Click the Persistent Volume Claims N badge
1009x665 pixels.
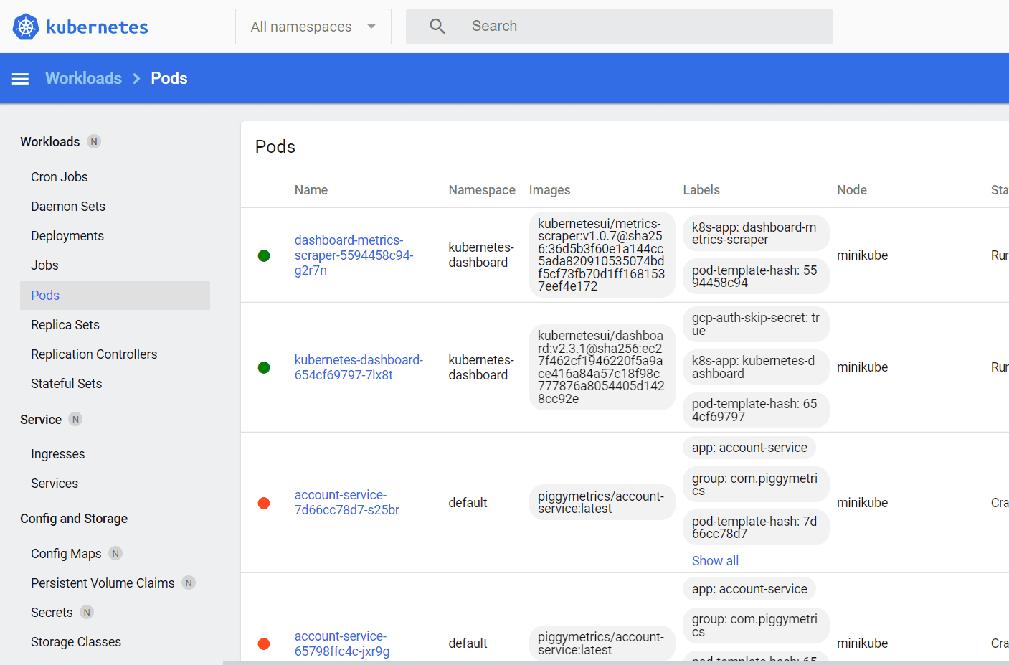(189, 583)
